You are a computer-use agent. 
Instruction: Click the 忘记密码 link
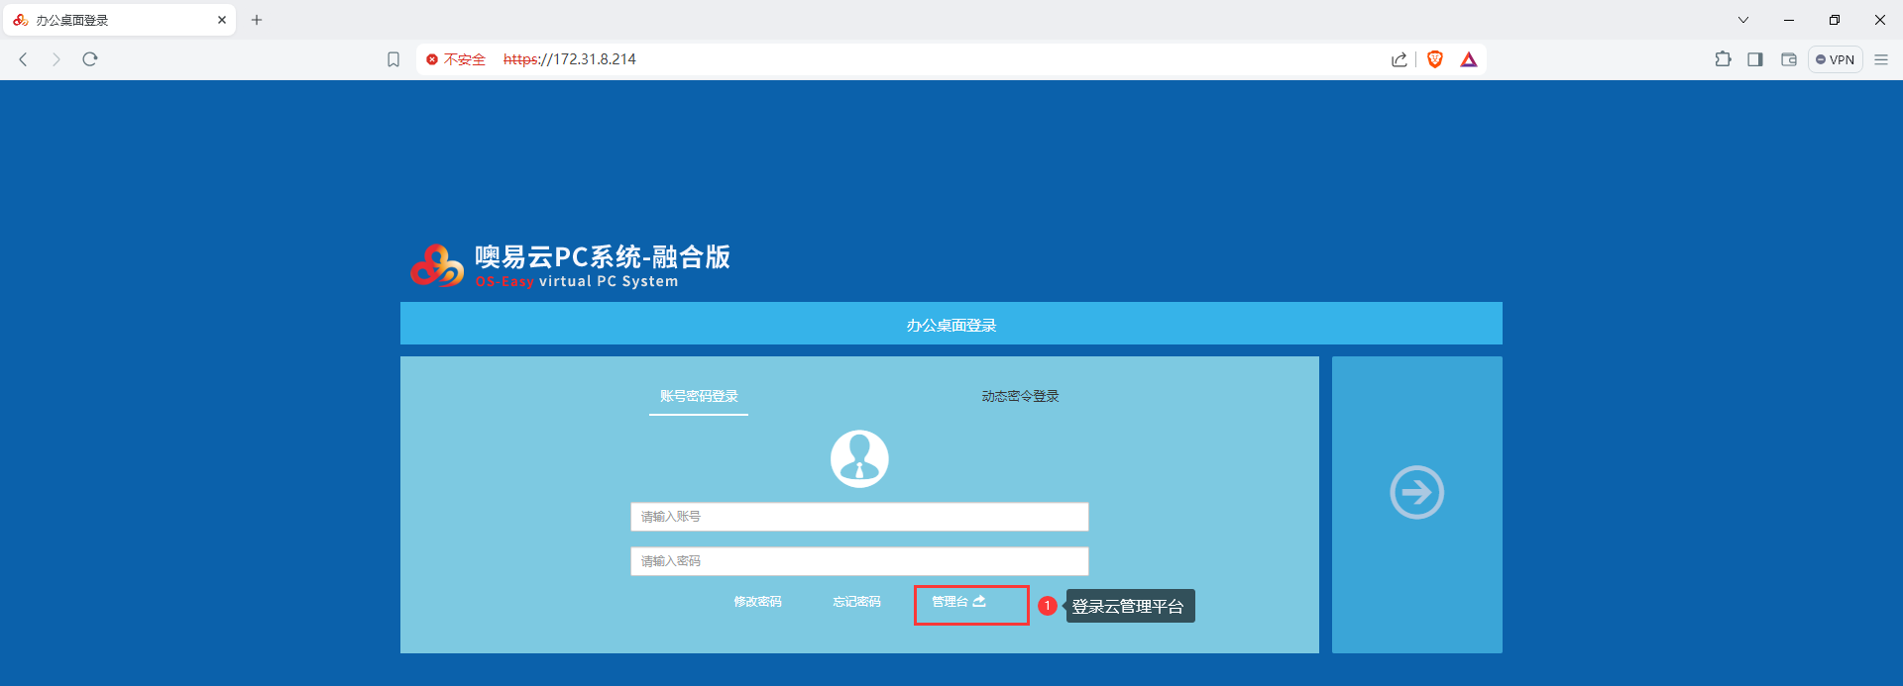point(856,602)
